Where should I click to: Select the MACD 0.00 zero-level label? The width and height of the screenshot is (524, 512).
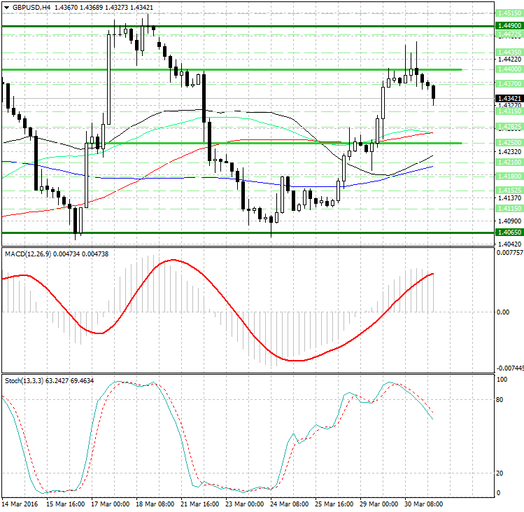[502, 312]
